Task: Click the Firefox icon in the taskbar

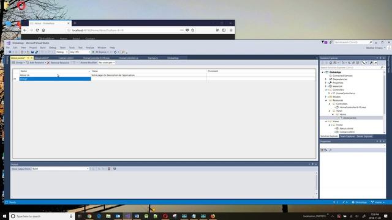Action: coord(213,216)
